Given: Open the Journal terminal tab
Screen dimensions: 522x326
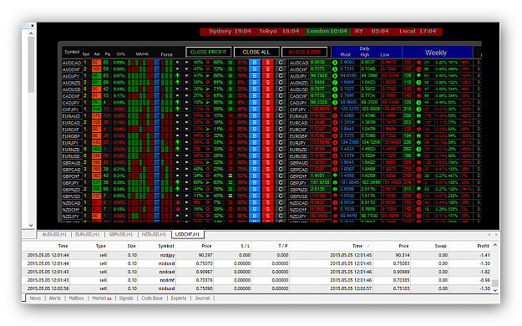Looking at the screenshot, I should coord(202,298).
